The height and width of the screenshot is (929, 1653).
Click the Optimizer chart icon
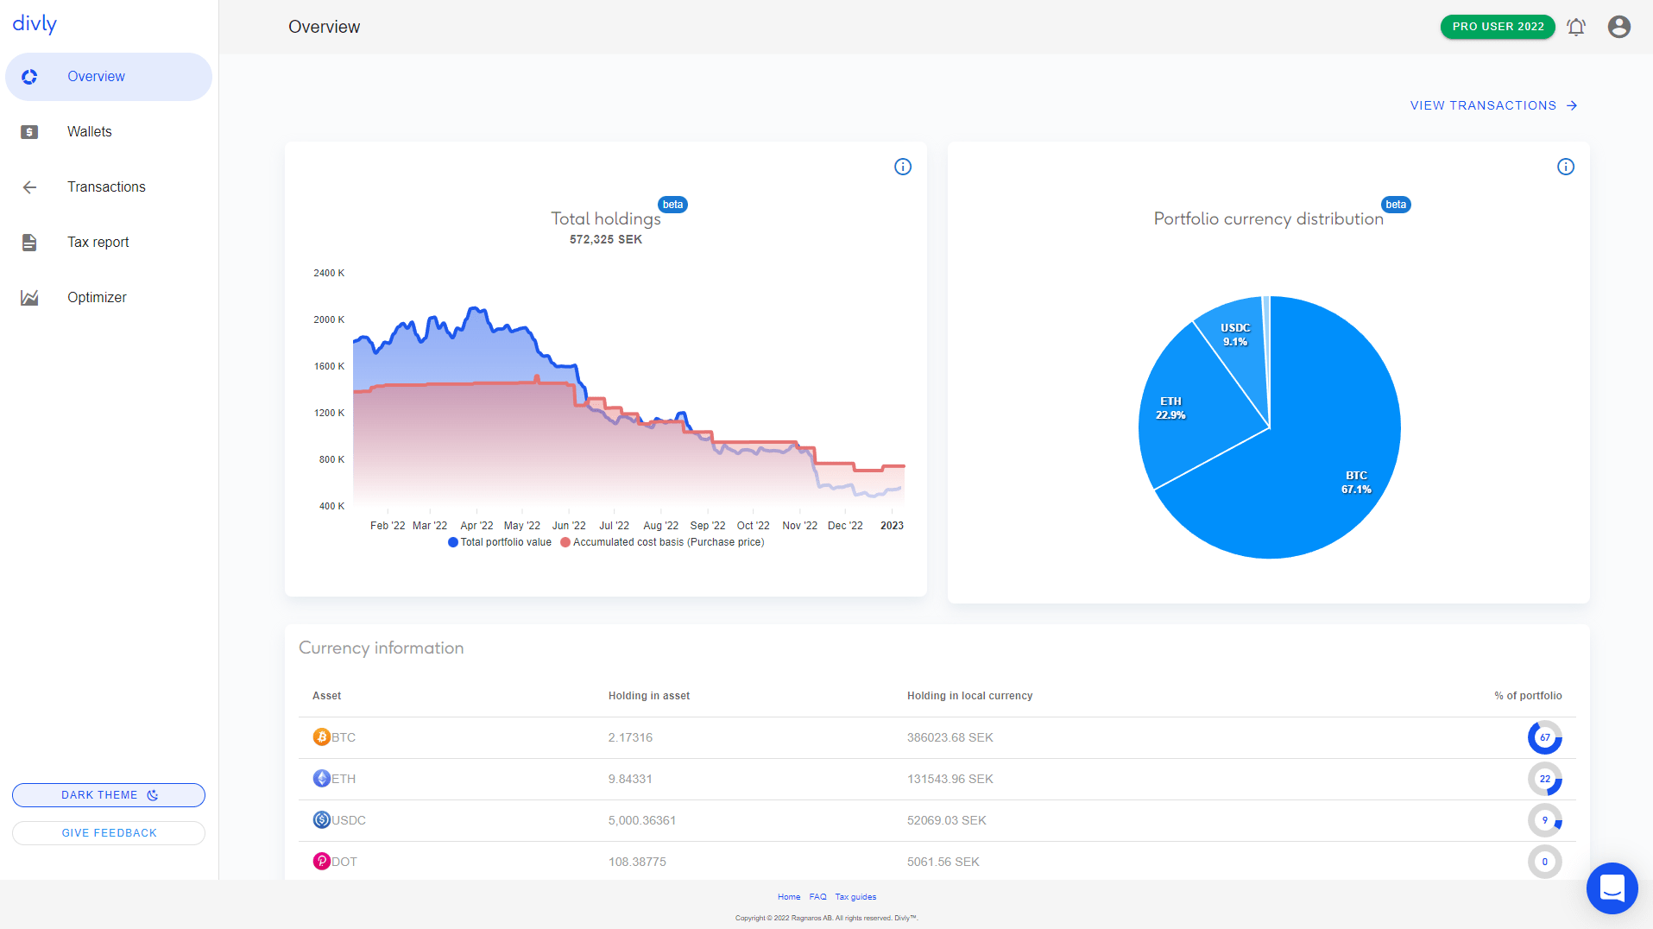tap(29, 298)
